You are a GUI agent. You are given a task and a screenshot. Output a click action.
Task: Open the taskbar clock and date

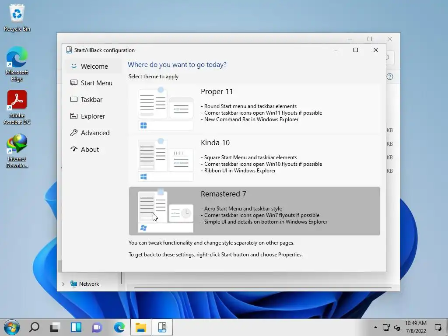[x=416, y=327]
